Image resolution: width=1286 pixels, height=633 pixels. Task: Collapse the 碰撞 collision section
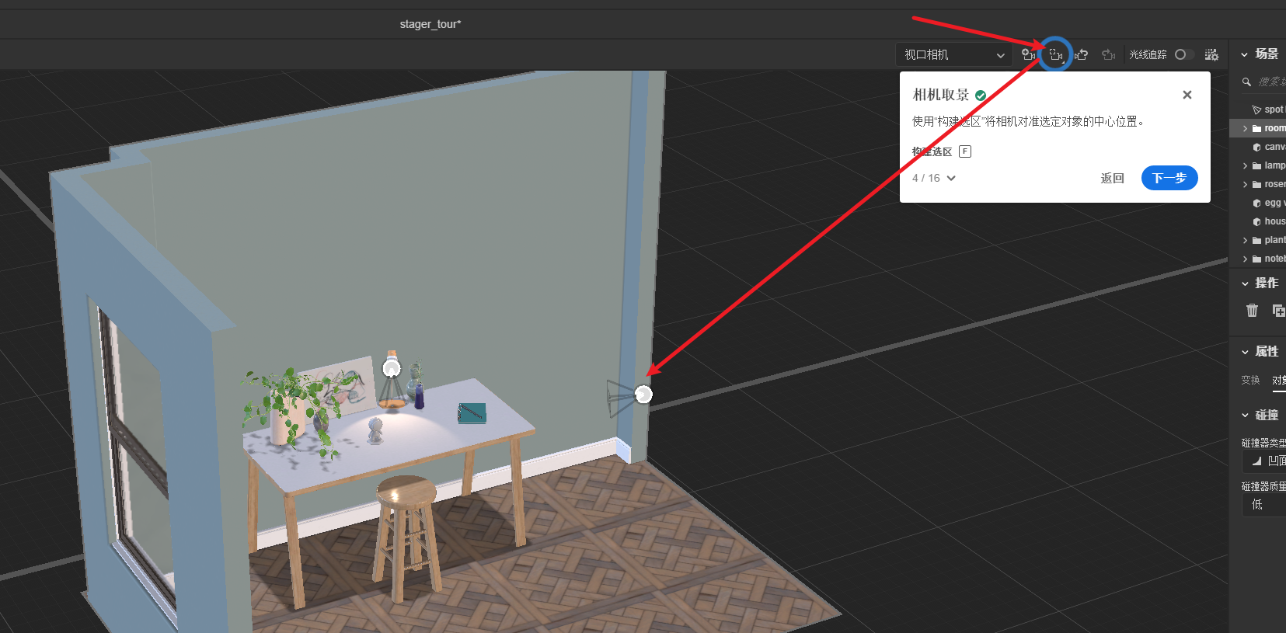coord(1245,416)
